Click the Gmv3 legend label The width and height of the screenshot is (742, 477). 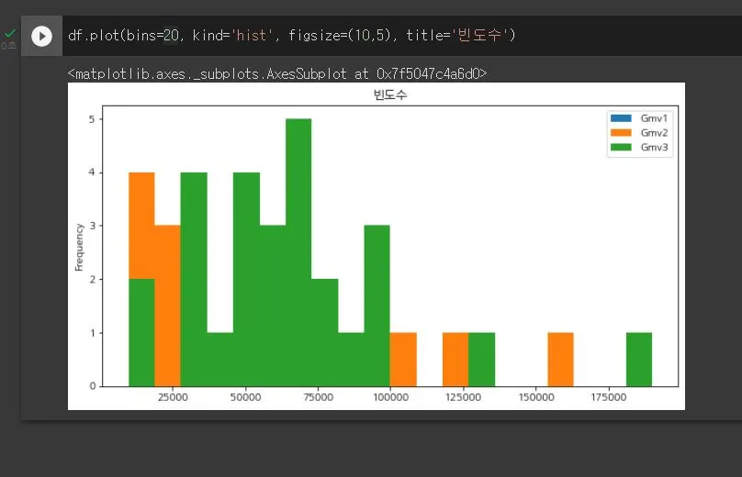coord(654,147)
